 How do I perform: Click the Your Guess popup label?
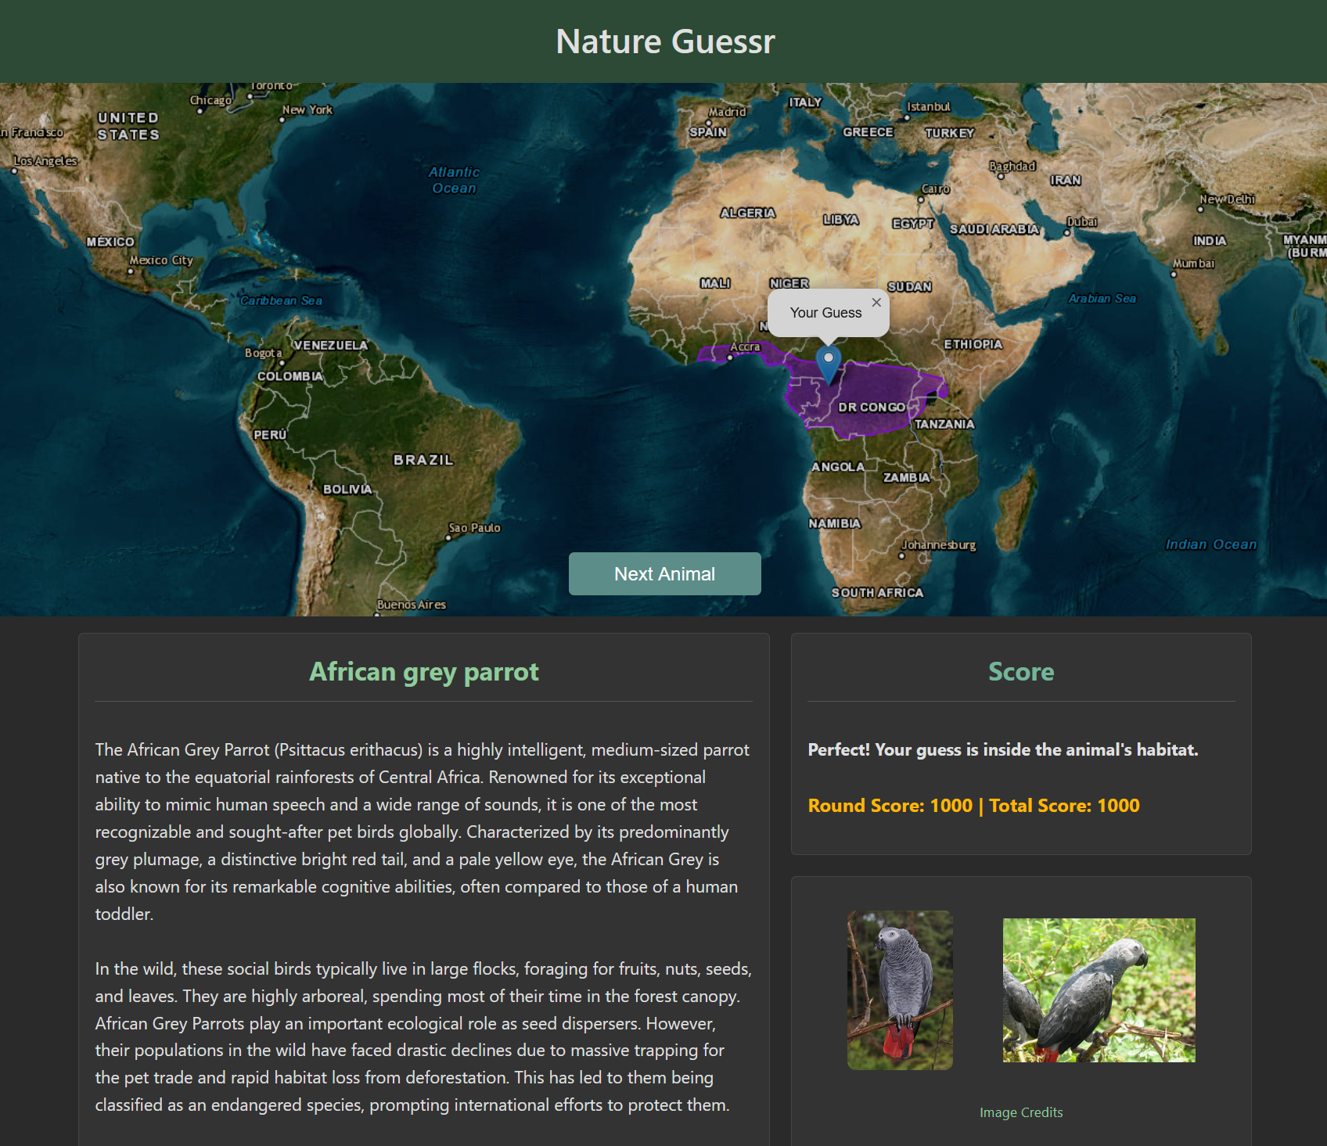pos(825,313)
